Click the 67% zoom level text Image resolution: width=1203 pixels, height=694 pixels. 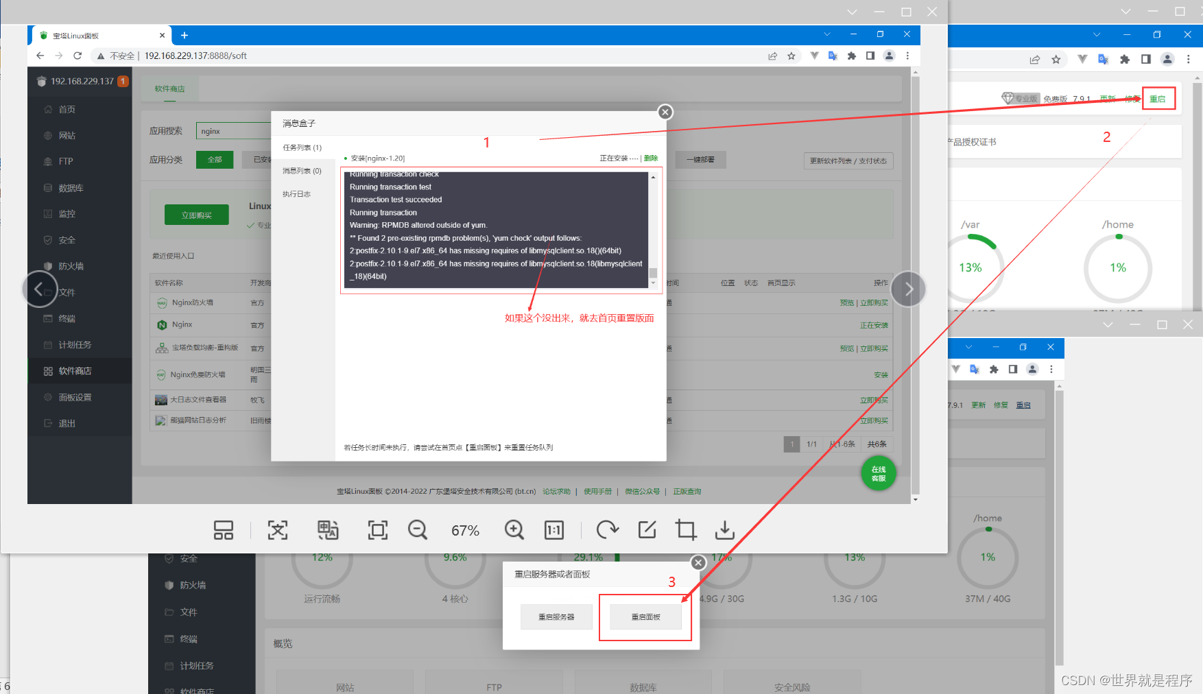coord(465,531)
